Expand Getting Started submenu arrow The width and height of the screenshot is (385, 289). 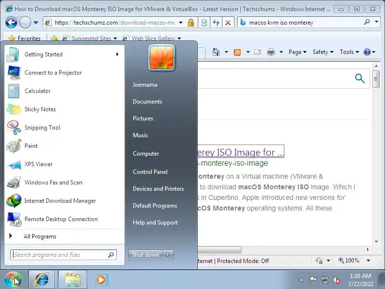tap(117, 54)
